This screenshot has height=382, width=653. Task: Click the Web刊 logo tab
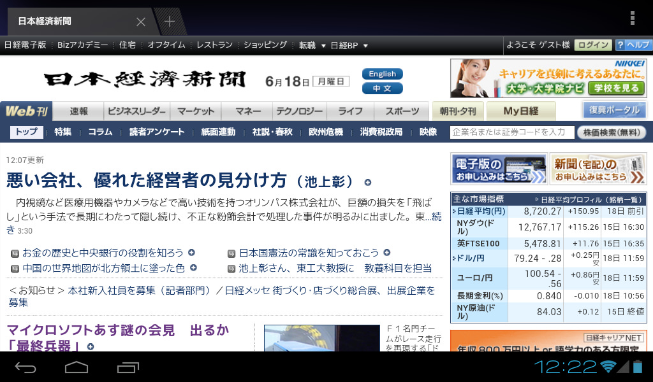tap(26, 111)
